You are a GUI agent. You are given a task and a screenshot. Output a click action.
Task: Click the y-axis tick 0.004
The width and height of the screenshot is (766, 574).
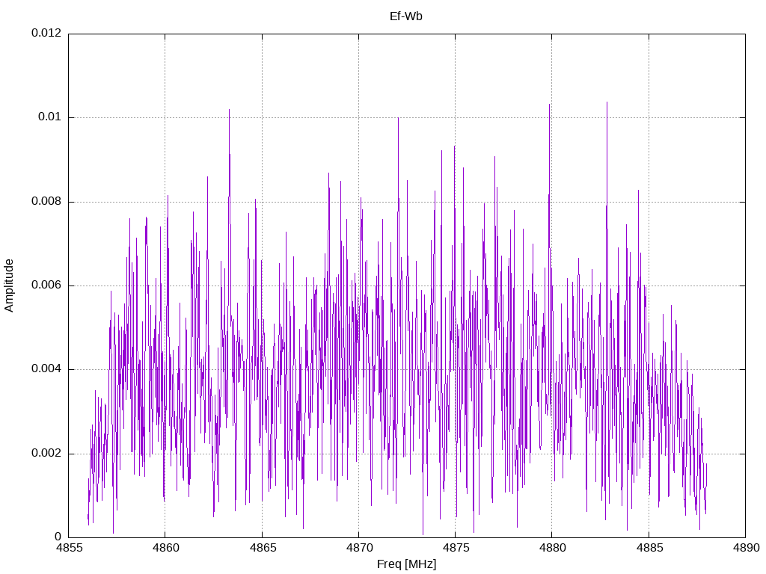pyautogui.click(x=46, y=368)
